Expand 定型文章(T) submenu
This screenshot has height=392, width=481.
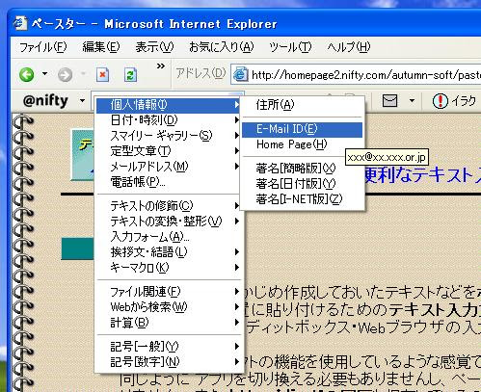click(169, 151)
